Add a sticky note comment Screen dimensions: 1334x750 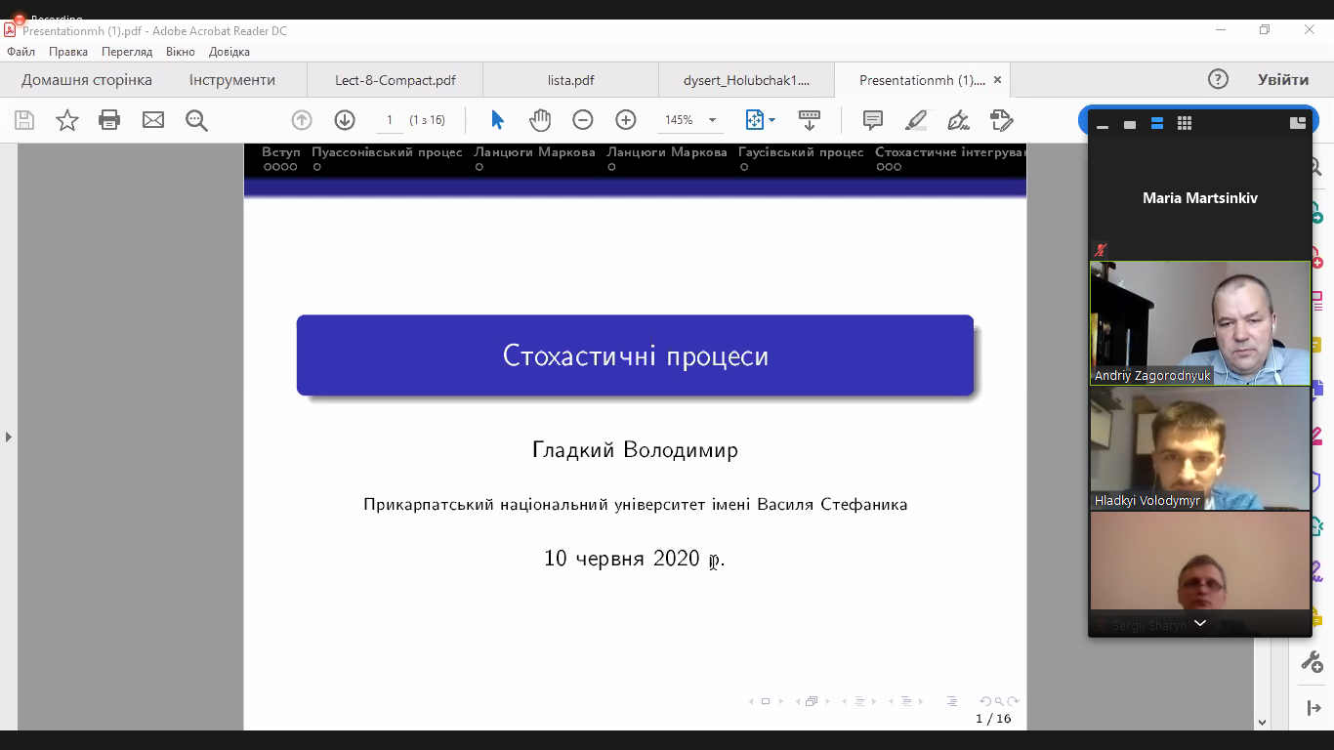click(x=873, y=120)
